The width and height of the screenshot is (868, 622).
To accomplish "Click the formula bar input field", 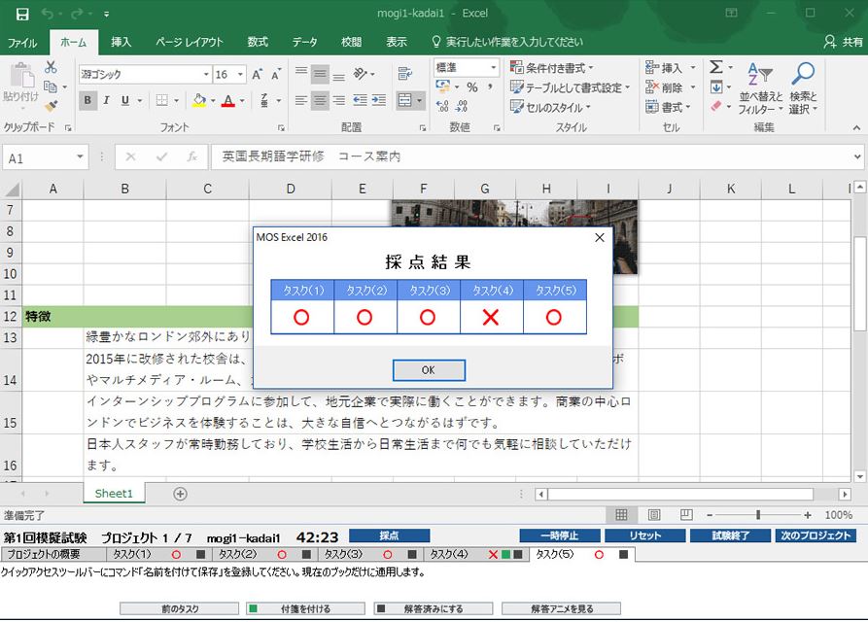I will click(532, 157).
